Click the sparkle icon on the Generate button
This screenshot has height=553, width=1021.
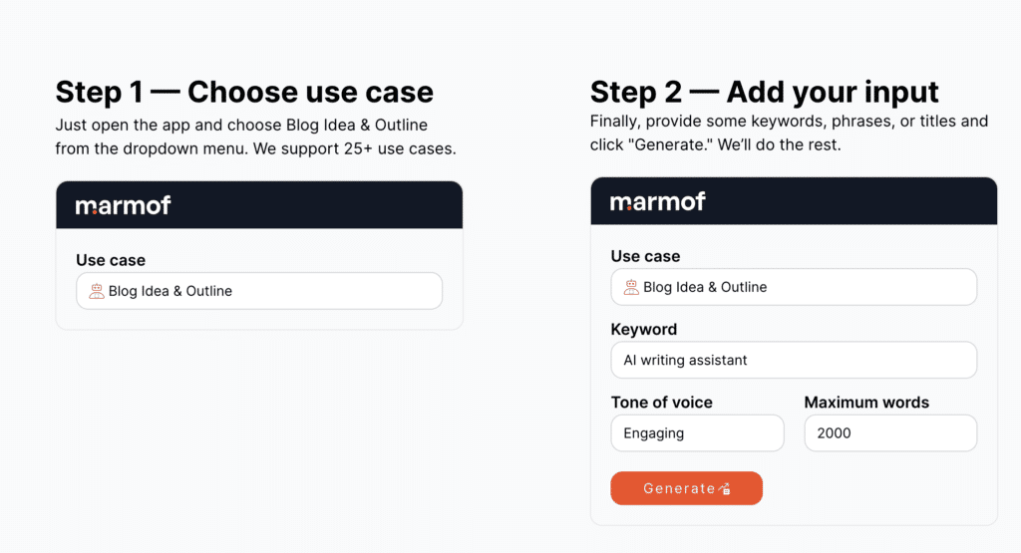click(x=725, y=488)
